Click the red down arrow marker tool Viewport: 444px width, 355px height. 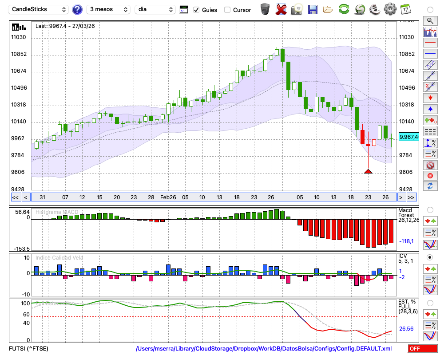click(430, 98)
